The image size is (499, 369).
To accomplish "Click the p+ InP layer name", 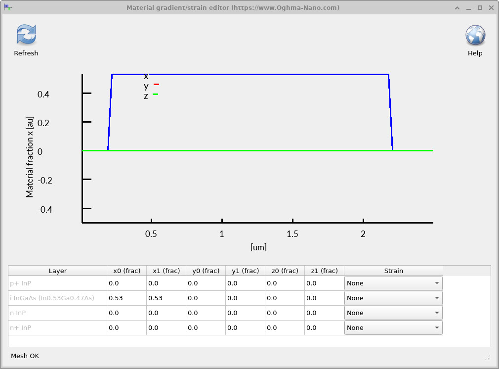I will click(21, 283).
